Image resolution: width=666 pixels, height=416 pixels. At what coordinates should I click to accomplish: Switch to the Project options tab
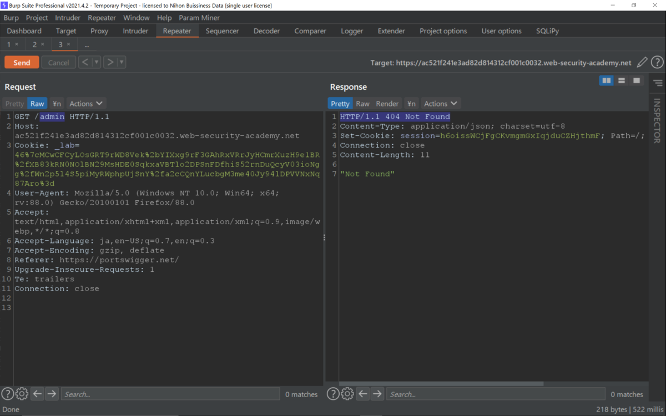coord(443,31)
